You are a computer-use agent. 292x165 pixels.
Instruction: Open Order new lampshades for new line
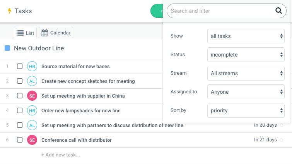point(81,110)
